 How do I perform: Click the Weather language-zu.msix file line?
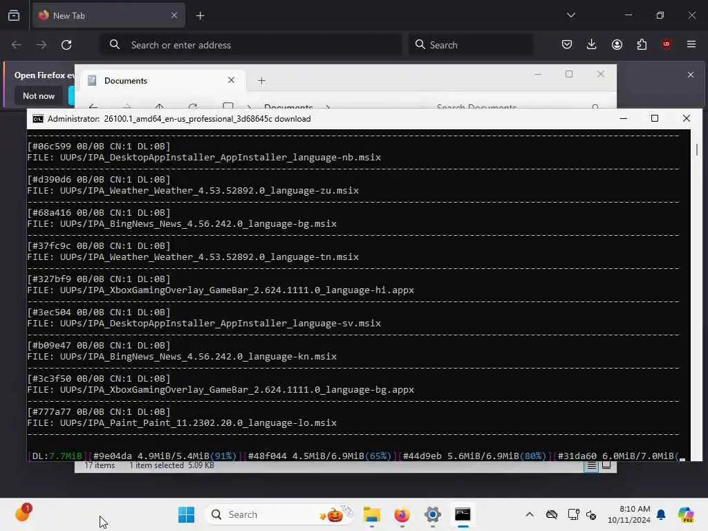point(193,191)
